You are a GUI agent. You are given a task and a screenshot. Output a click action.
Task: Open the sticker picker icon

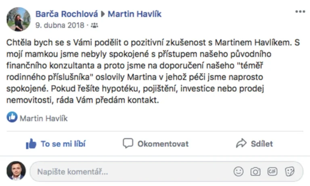(289, 172)
